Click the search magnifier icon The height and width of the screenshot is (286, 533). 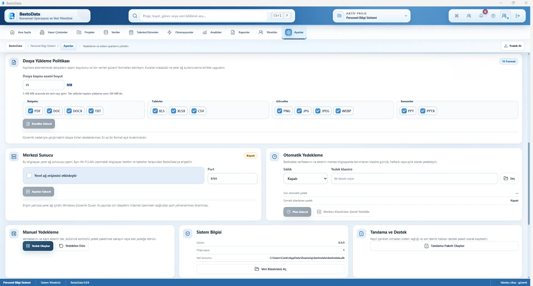click(135, 16)
